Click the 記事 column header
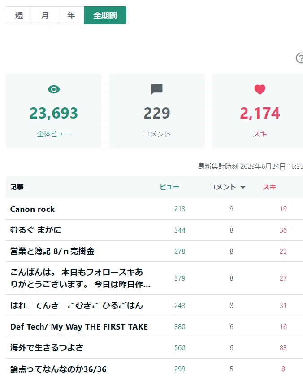This screenshot has width=303, height=378. 17,187
